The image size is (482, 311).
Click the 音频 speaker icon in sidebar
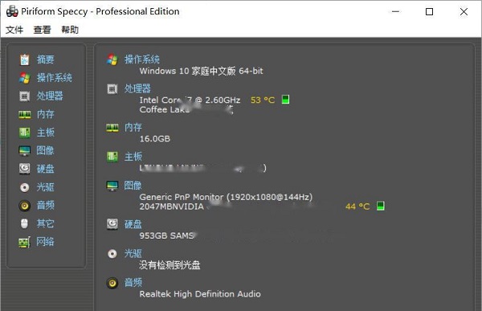[x=25, y=205]
